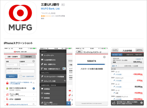Click the key icon for ワンタイムパスワード利用登録
147x108 pixels.
pyautogui.click(x=42, y=76)
